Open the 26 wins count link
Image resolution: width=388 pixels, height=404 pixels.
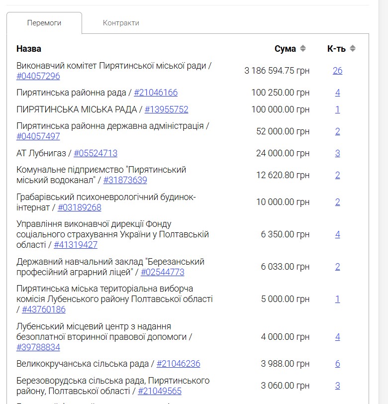337,71
